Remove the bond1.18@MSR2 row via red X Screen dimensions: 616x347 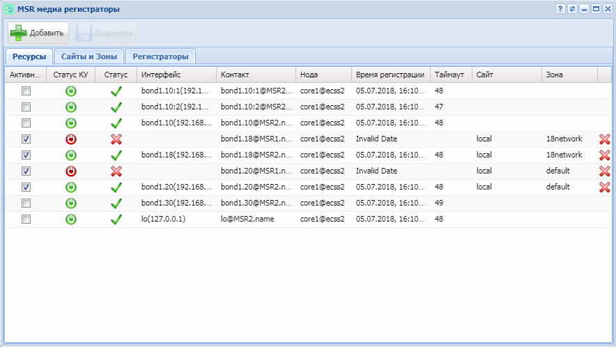click(604, 155)
